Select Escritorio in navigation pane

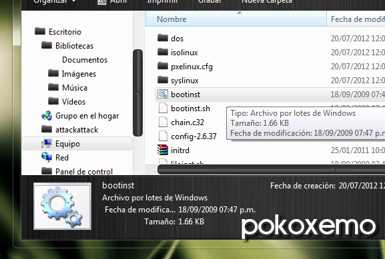pyautogui.click(x=65, y=32)
